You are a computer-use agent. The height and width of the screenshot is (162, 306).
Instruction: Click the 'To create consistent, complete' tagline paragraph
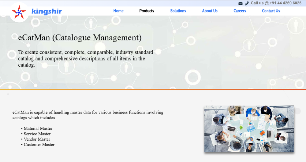point(86,59)
